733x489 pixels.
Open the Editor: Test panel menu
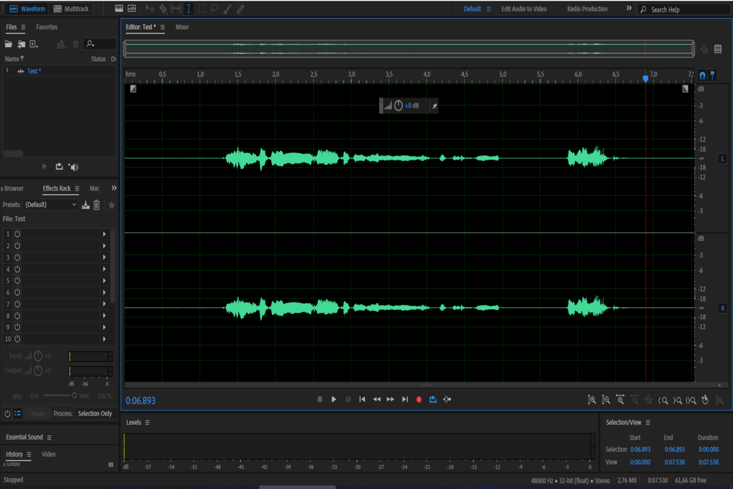[162, 28]
